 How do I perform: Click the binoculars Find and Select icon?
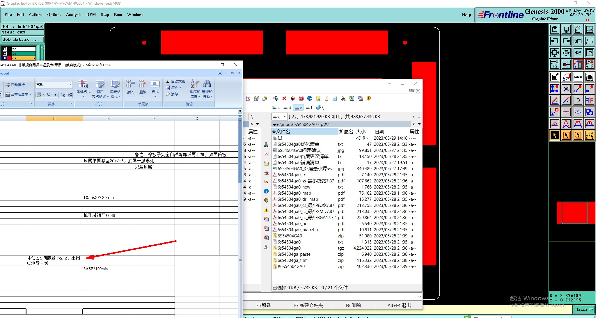click(x=207, y=84)
